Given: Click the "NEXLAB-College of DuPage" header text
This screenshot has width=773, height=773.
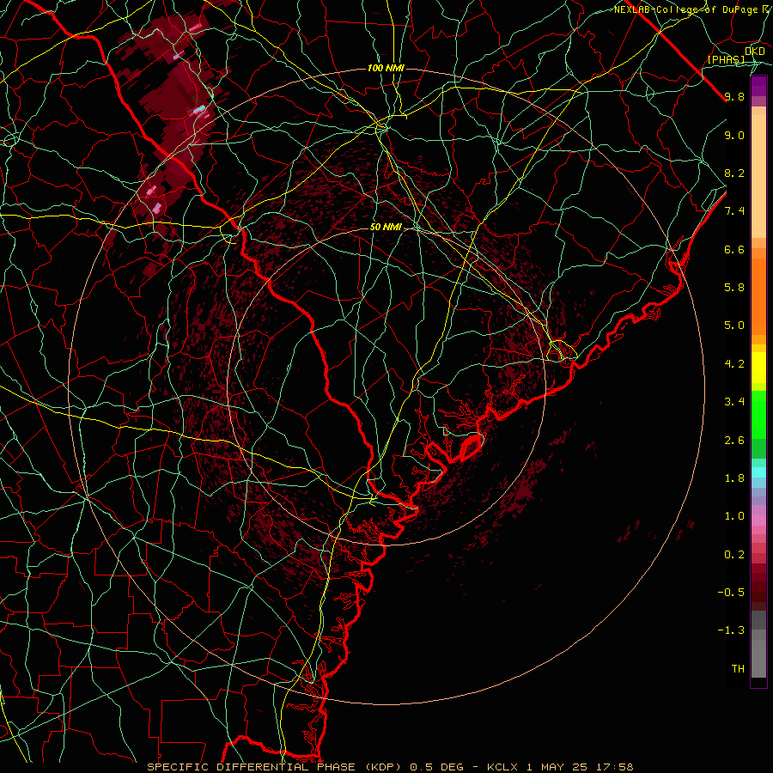Looking at the screenshot, I should 687,9.
